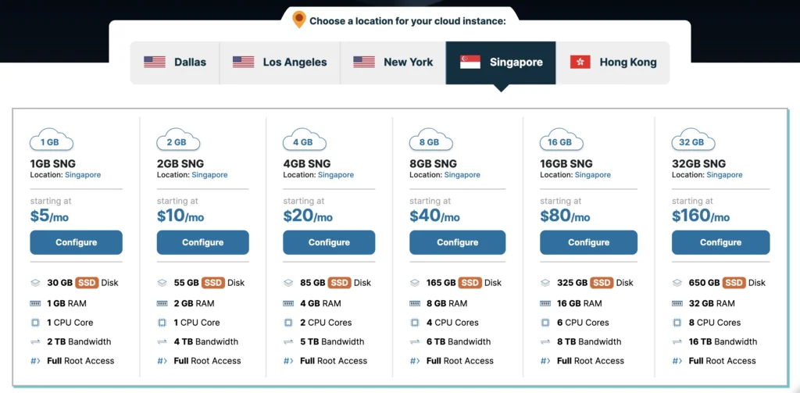Click 'Choose a location for your cloud instance' heading

click(408, 21)
